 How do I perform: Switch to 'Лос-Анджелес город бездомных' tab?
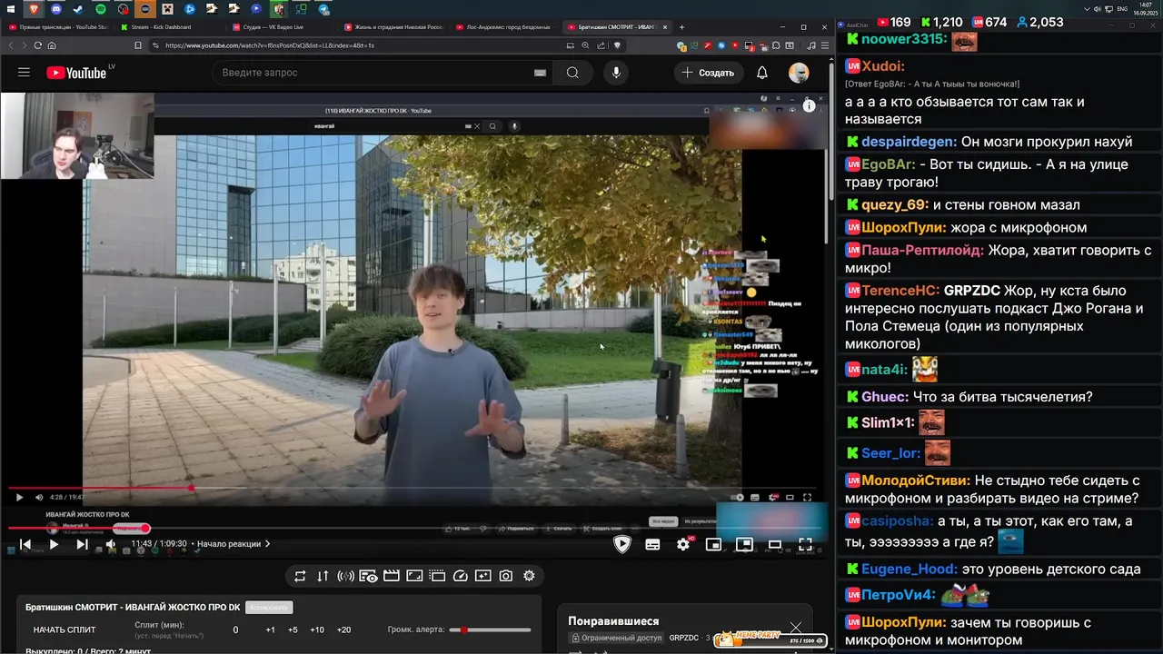[502, 27]
